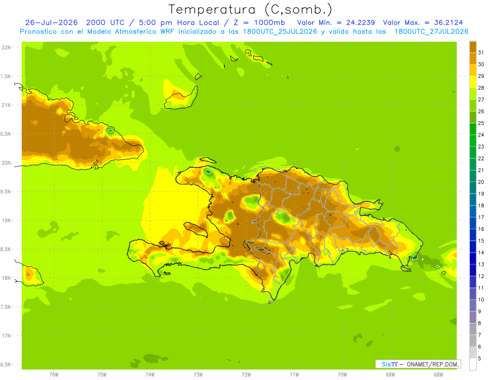
Task: Click the "76W" longitude axis label
Action: (54, 375)
